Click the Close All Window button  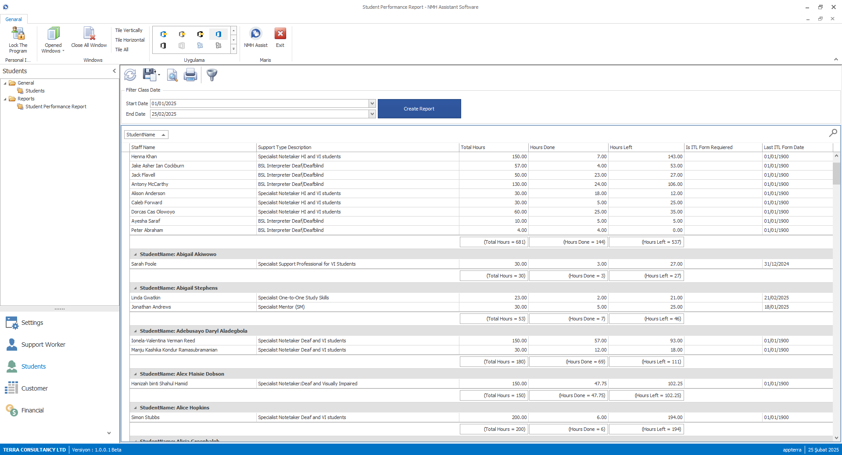click(x=89, y=38)
